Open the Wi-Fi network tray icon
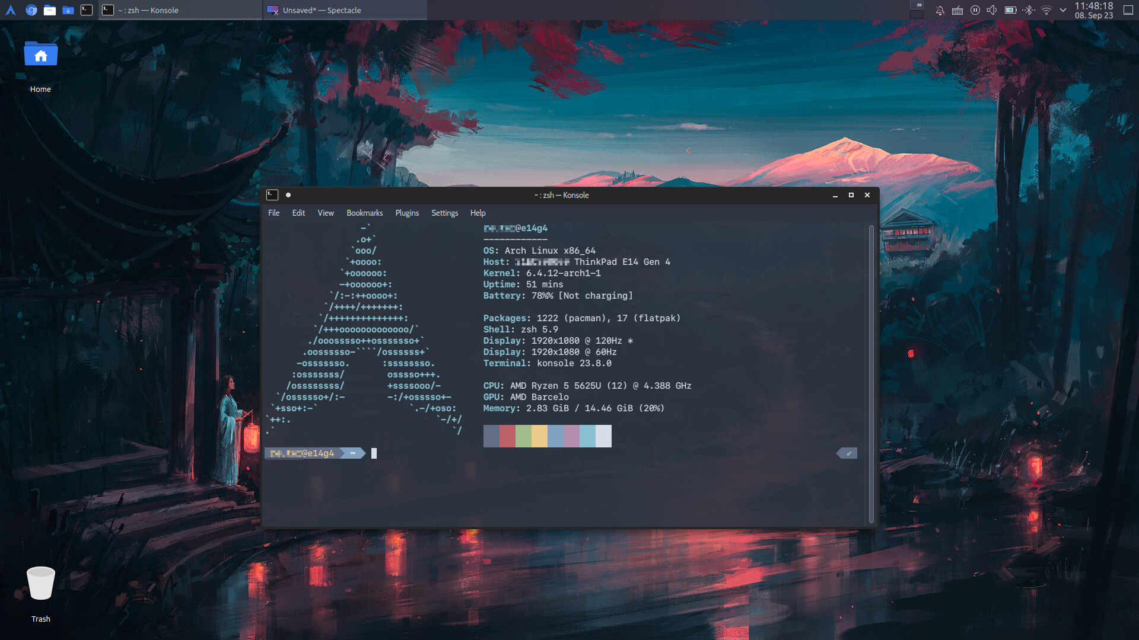Image resolution: width=1139 pixels, height=640 pixels. pyautogui.click(x=1046, y=10)
